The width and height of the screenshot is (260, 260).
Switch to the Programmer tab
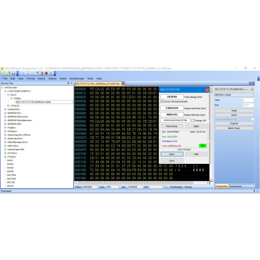pos(222,186)
